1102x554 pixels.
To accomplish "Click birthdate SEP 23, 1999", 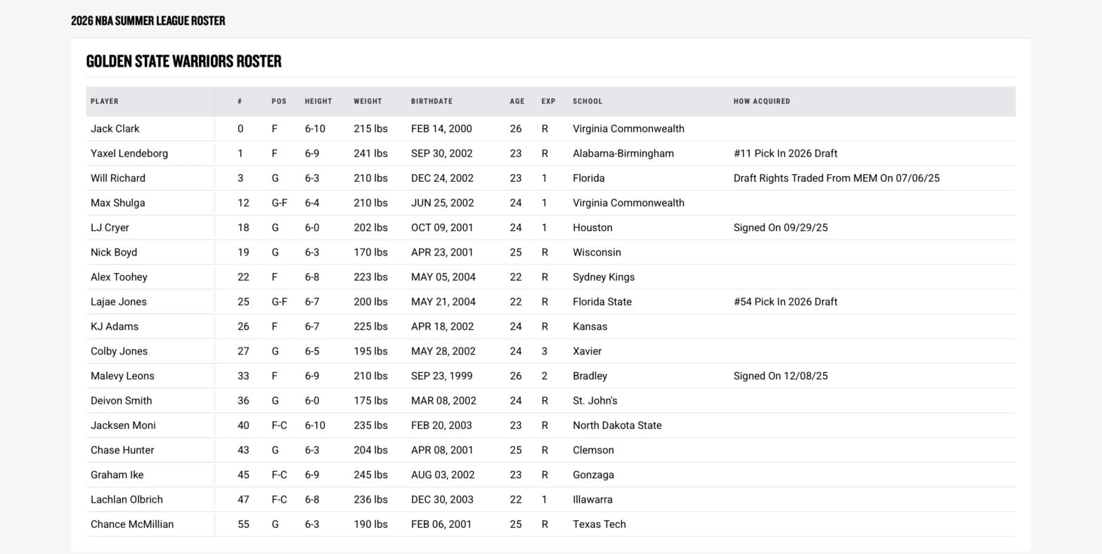I will point(441,376).
